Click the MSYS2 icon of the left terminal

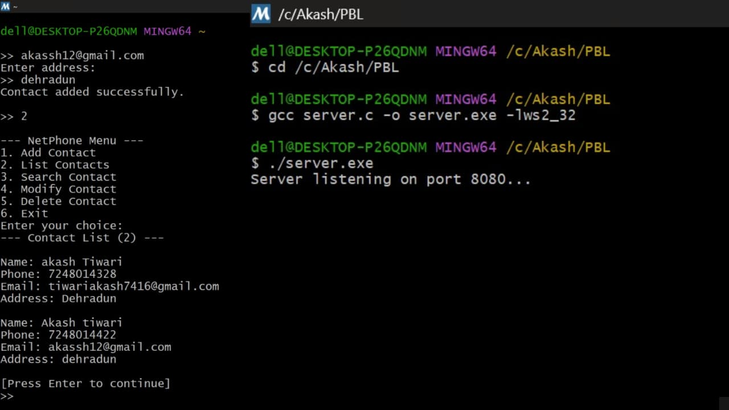pos(5,6)
